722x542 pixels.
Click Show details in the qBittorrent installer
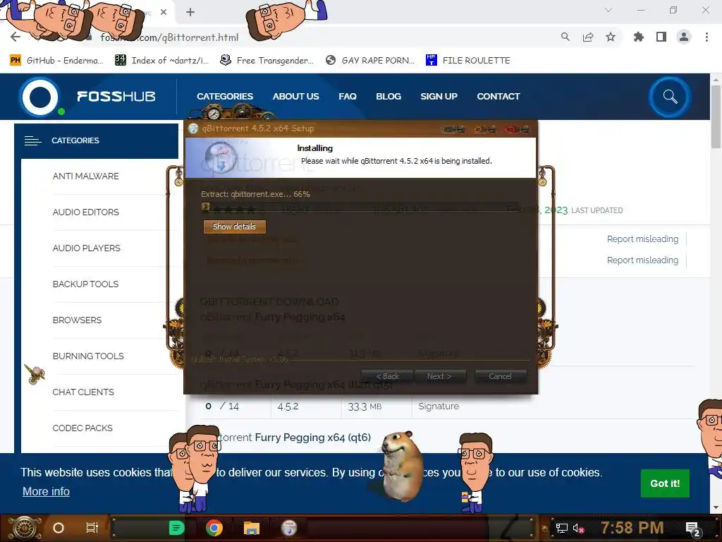coord(234,227)
